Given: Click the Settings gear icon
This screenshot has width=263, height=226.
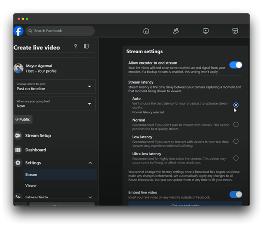Looking at the screenshot, I should (x=18, y=163).
